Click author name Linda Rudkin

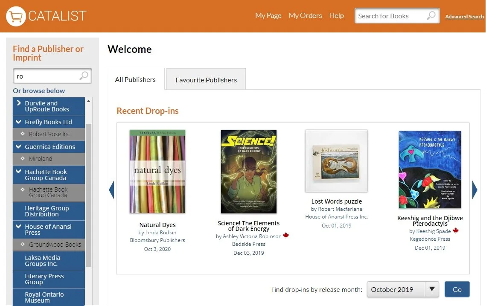161,233
